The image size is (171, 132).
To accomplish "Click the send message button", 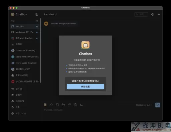I will 158,105.
